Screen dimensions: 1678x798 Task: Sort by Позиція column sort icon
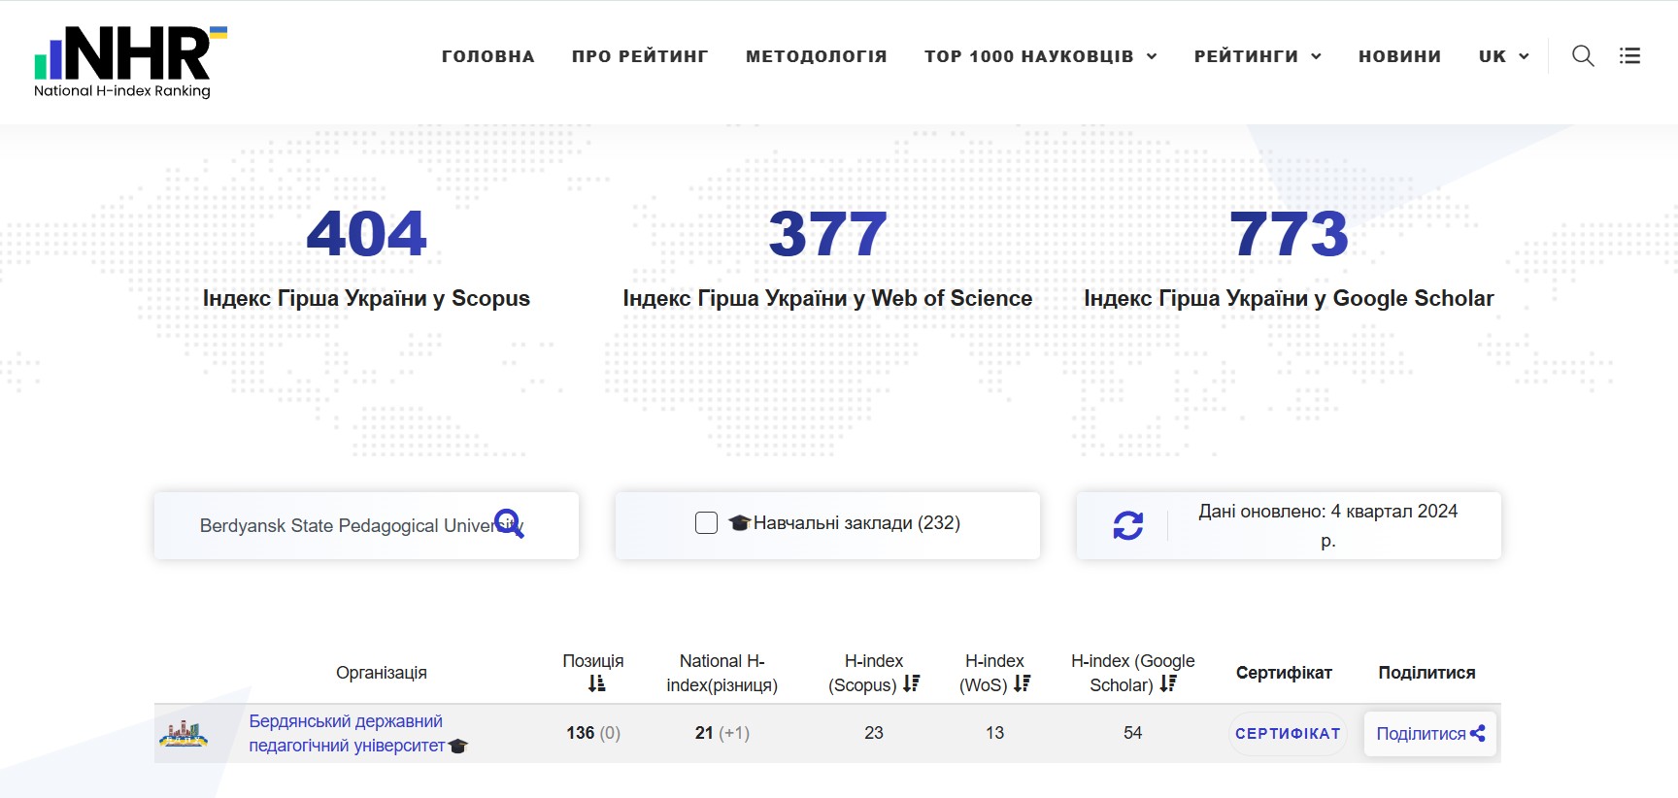pos(596,684)
